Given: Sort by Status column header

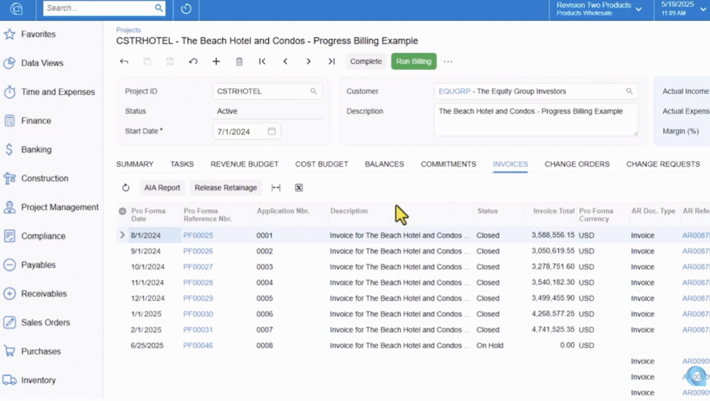Looking at the screenshot, I should click(x=487, y=211).
